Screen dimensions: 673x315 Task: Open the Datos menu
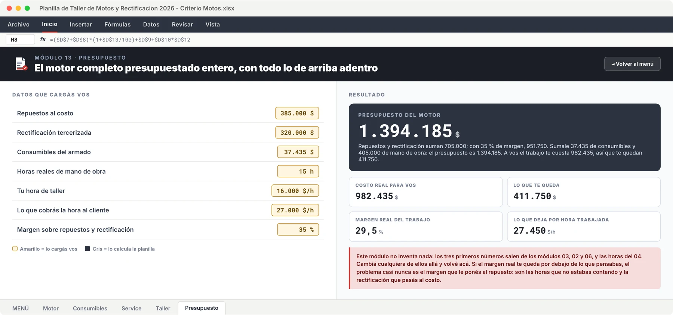pos(151,24)
